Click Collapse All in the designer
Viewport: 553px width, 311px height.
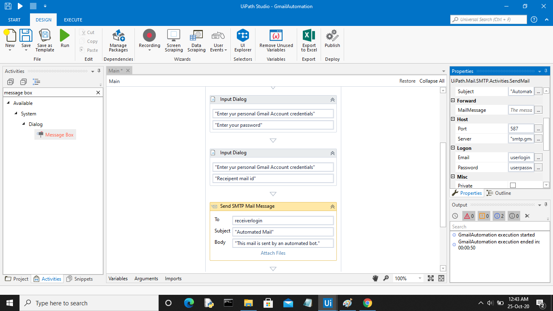432,81
